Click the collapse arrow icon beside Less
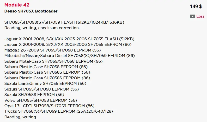The image size is (207, 122). pos(193,16)
